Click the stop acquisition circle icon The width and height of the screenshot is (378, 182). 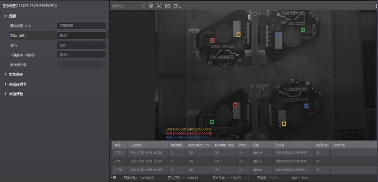151,6
